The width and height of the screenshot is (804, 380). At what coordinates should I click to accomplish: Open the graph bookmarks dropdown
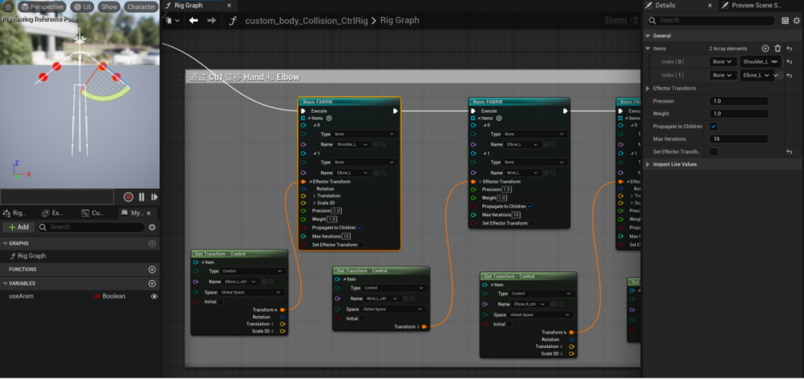[173, 21]
